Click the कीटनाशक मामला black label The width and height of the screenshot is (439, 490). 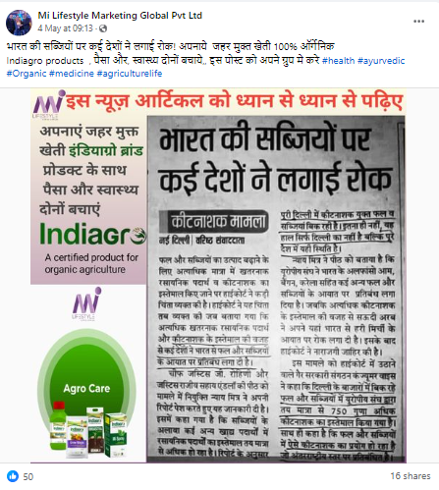tap(215, 222)
